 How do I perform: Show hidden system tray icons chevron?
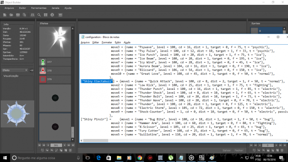(242, 158)
